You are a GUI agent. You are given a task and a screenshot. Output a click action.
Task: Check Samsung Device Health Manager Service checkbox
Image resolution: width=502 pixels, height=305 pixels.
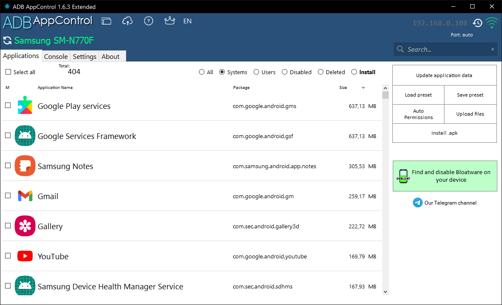pos(8,286)
